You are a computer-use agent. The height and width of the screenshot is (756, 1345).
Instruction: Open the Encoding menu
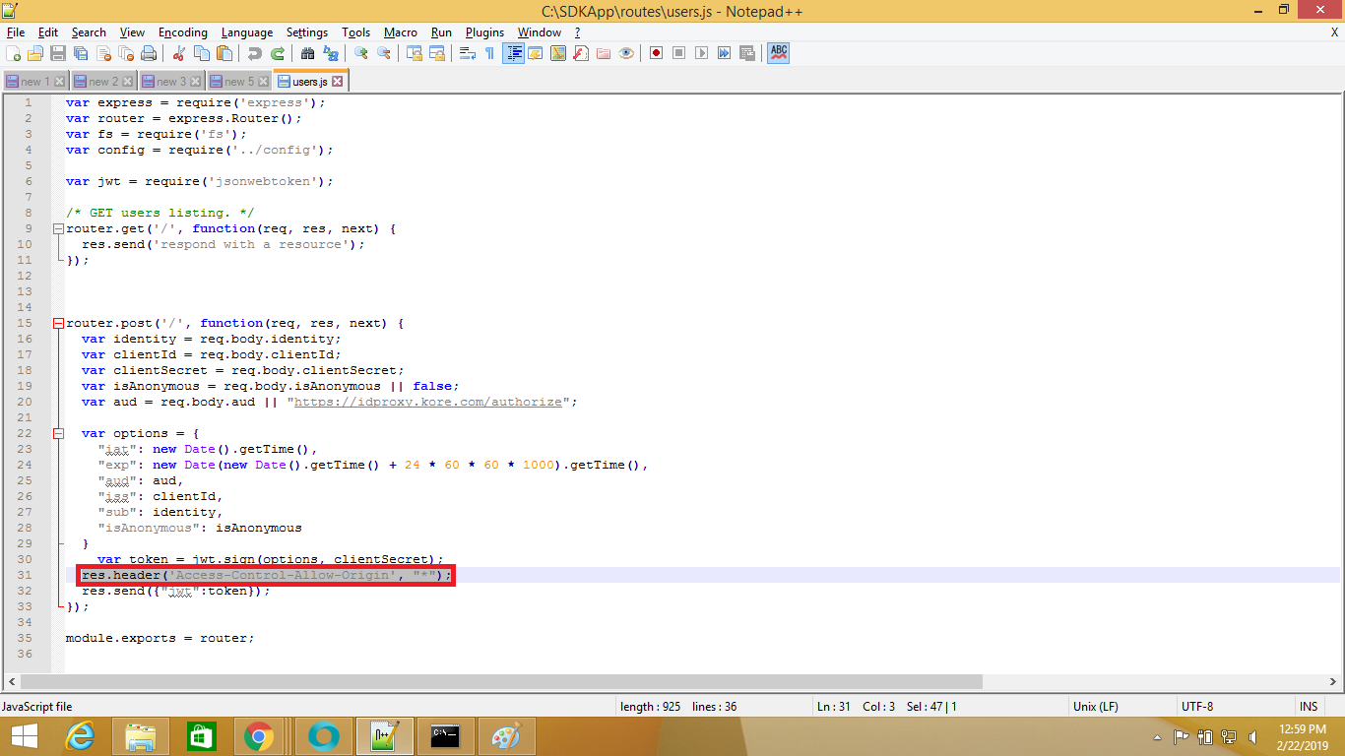(183, 32)
